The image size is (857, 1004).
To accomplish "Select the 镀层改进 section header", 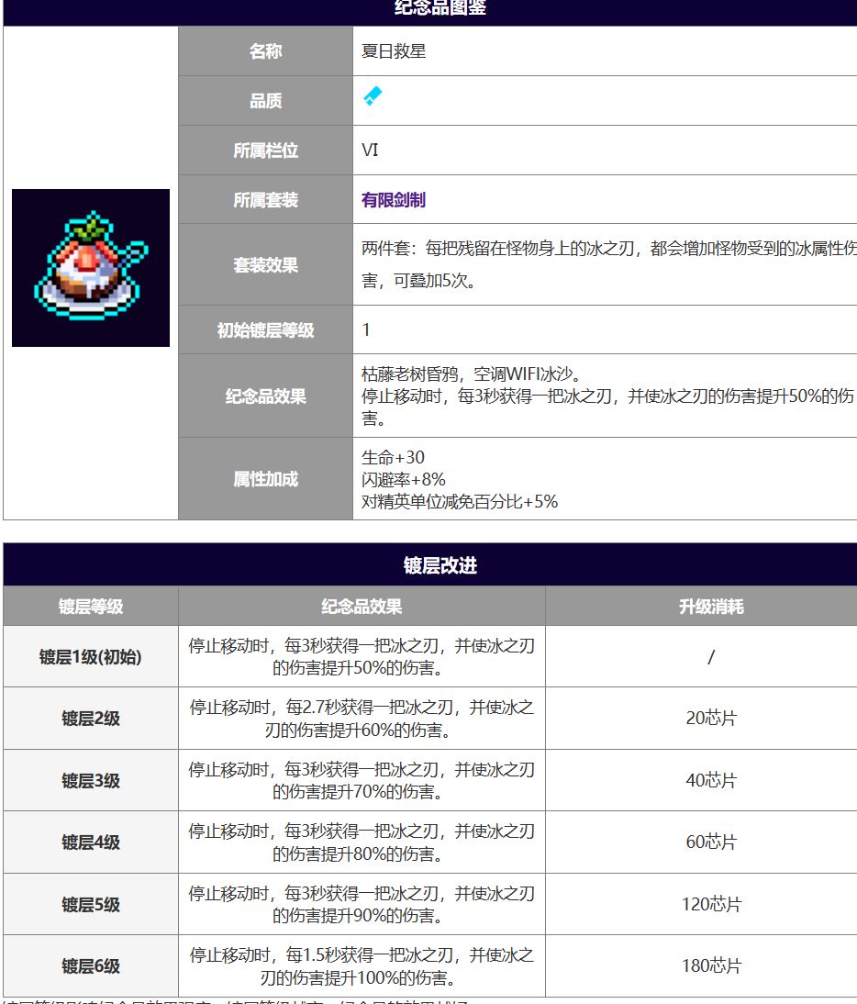I will click(440, 565).
